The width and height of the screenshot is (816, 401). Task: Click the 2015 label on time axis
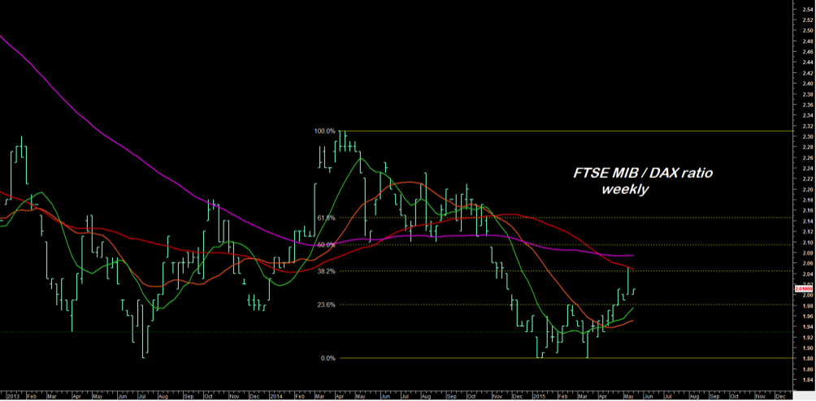point(538,395)
